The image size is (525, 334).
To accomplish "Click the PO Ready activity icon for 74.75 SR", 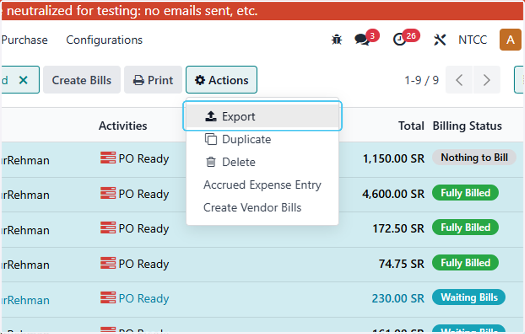I will tap(108, 263).
